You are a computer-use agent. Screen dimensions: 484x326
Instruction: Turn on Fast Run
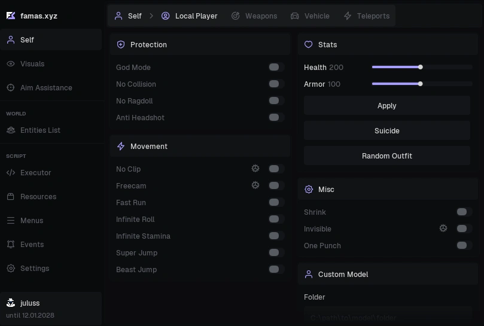(276, 202)
